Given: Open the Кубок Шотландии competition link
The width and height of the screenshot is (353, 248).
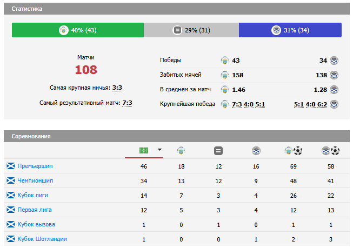Looking at the screenshot, I should pos(42,239).
